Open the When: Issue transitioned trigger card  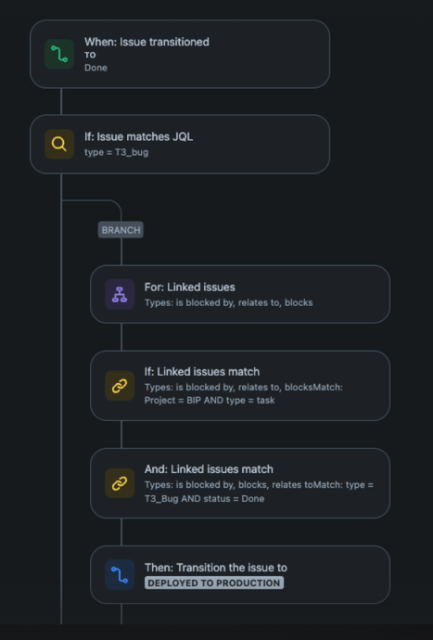[x=180, y=54]
